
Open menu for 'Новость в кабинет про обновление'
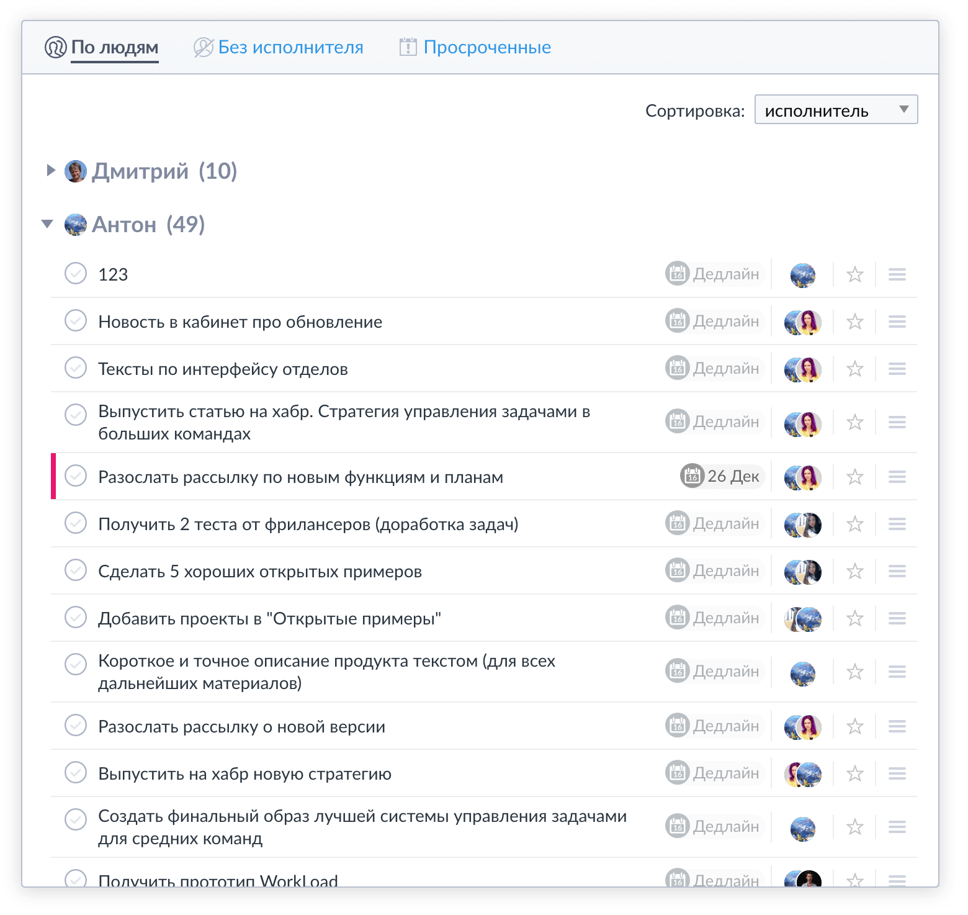point(897,321)
